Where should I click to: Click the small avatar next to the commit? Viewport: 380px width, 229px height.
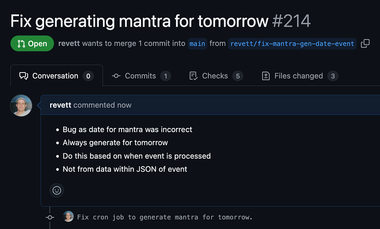point(68,216)
